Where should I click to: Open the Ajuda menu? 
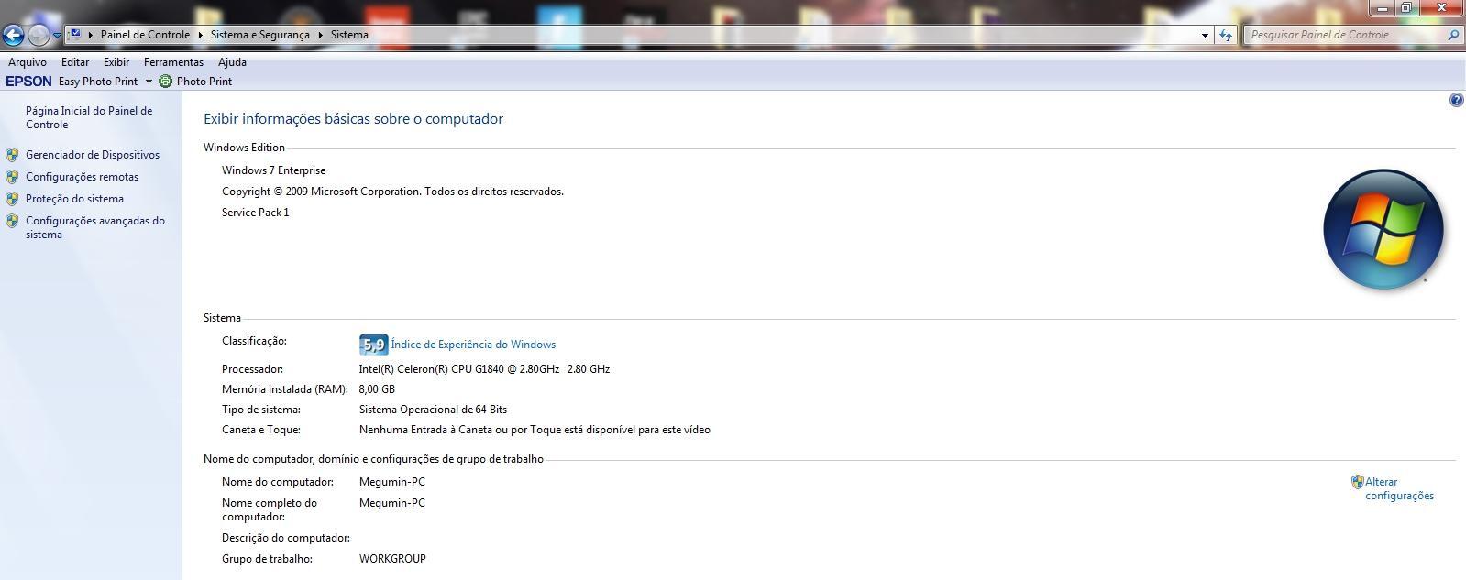pyautogui.click(x=232, y=62)
